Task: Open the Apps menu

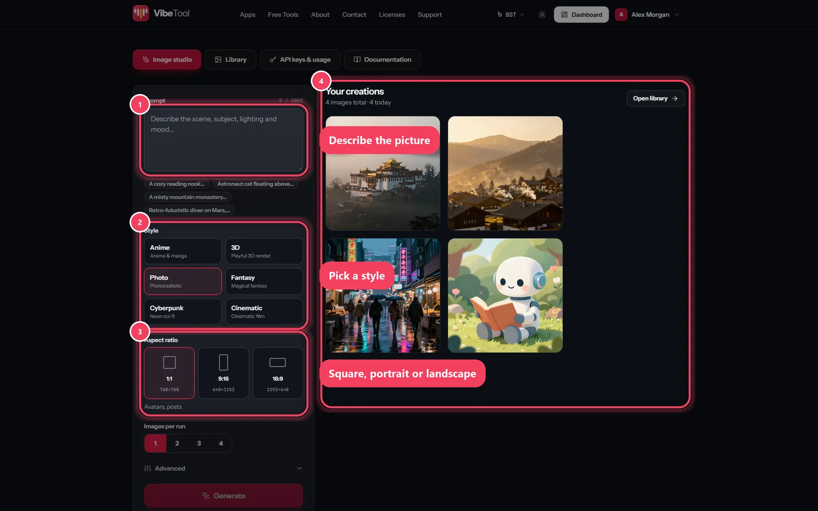Action: (247, 15)
